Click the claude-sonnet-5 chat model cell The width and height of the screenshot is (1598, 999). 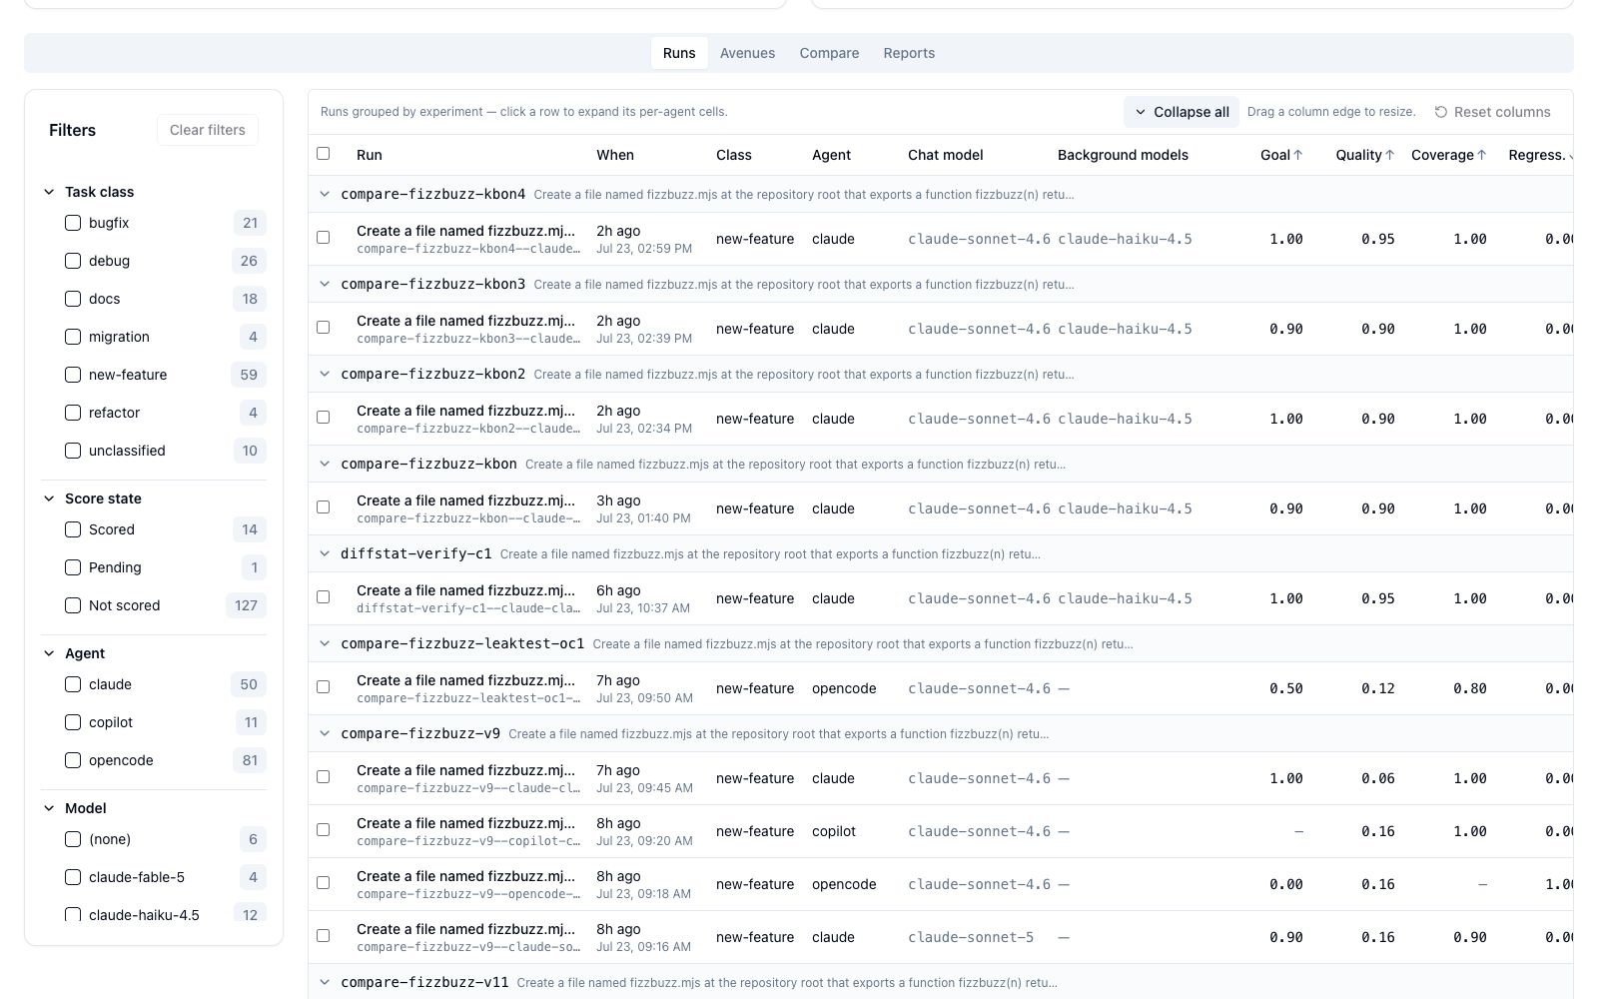[x=971, y=937]
